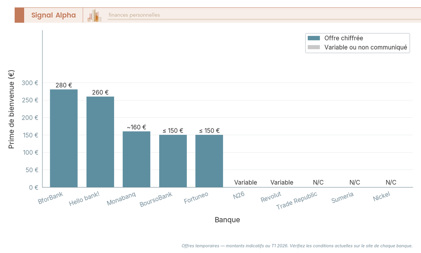Click the blue 'Offre chiffrée' legend swatch
421x253 pixels.
point(314,38)
